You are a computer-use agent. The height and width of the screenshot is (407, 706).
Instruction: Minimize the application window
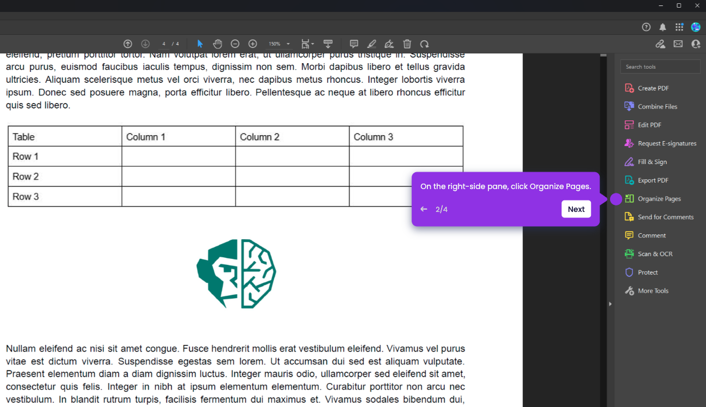[661, 5]
